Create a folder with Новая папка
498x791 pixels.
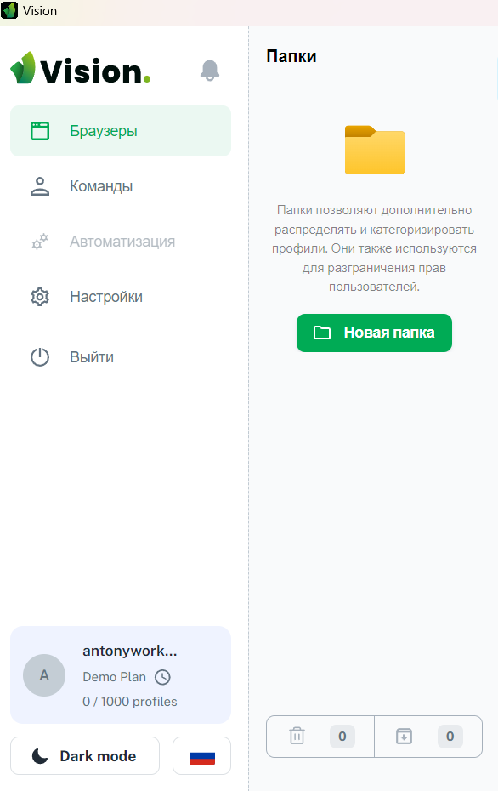pos(374,333)
